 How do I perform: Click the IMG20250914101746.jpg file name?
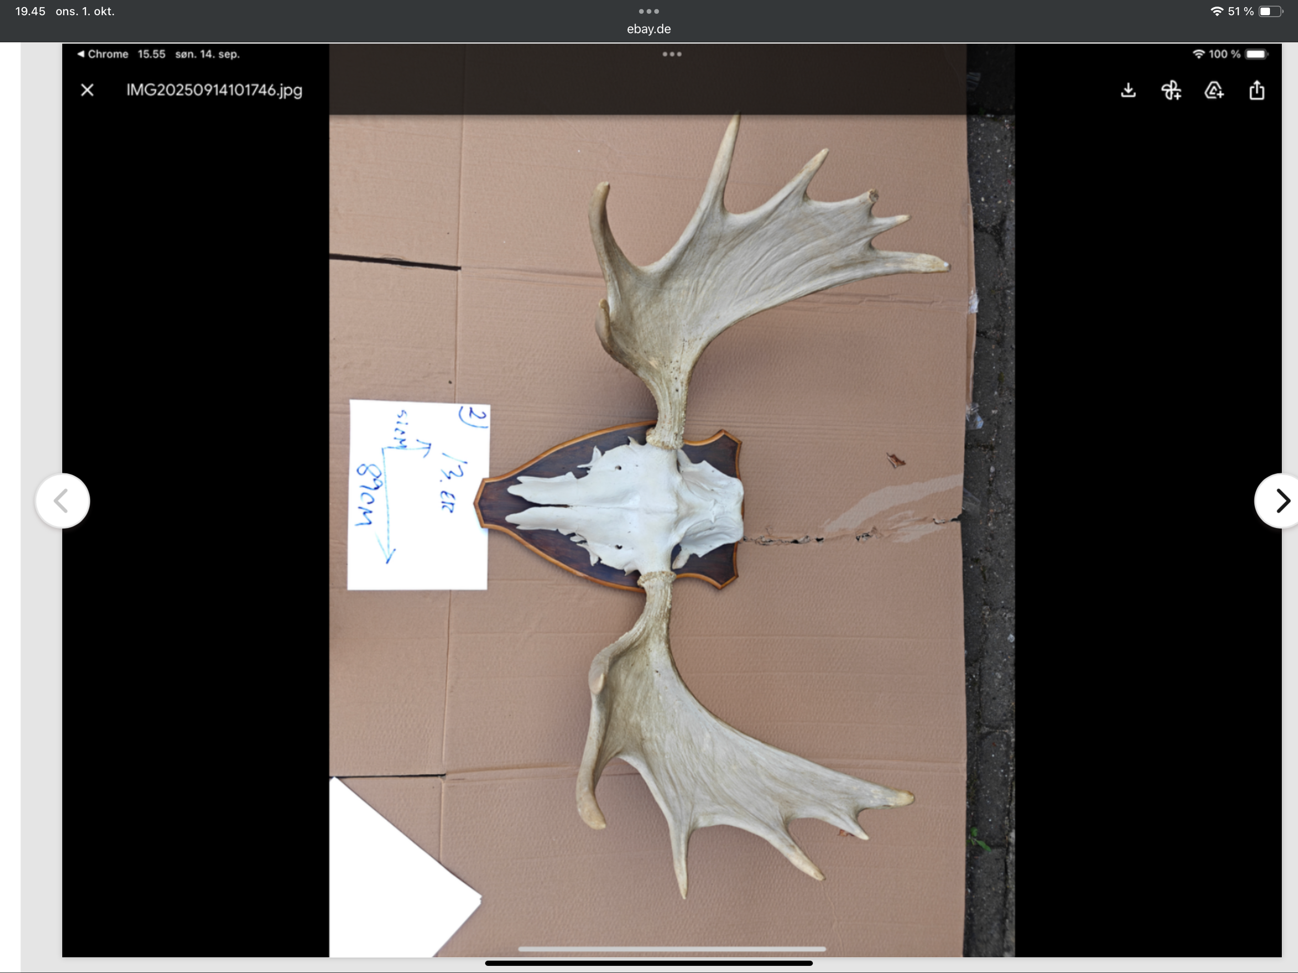click(x=214, y=90)
